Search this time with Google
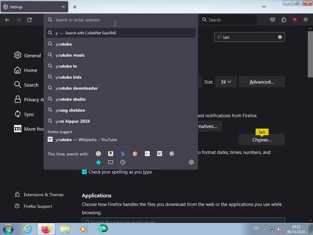313x235 pixels. tap(98, 154)
